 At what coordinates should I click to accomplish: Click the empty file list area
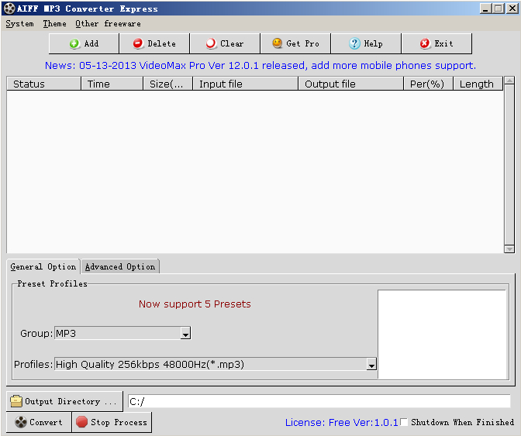[255, 172]
